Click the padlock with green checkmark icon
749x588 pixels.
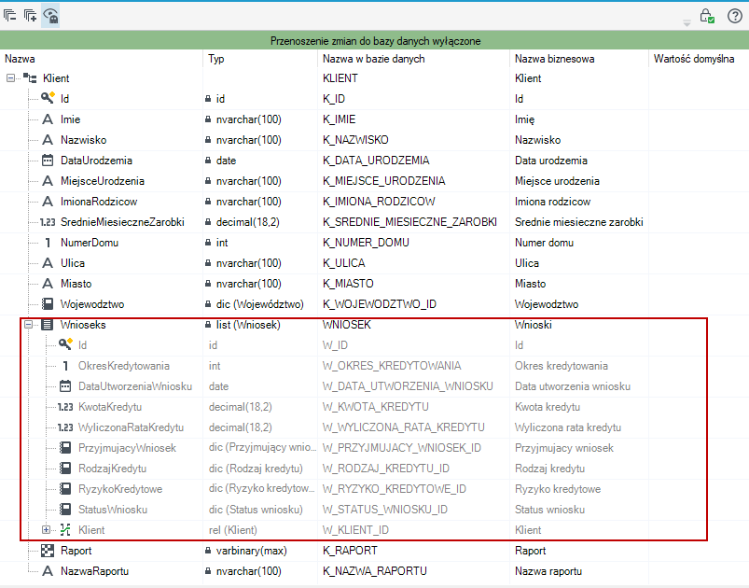[x=707, y=16]
